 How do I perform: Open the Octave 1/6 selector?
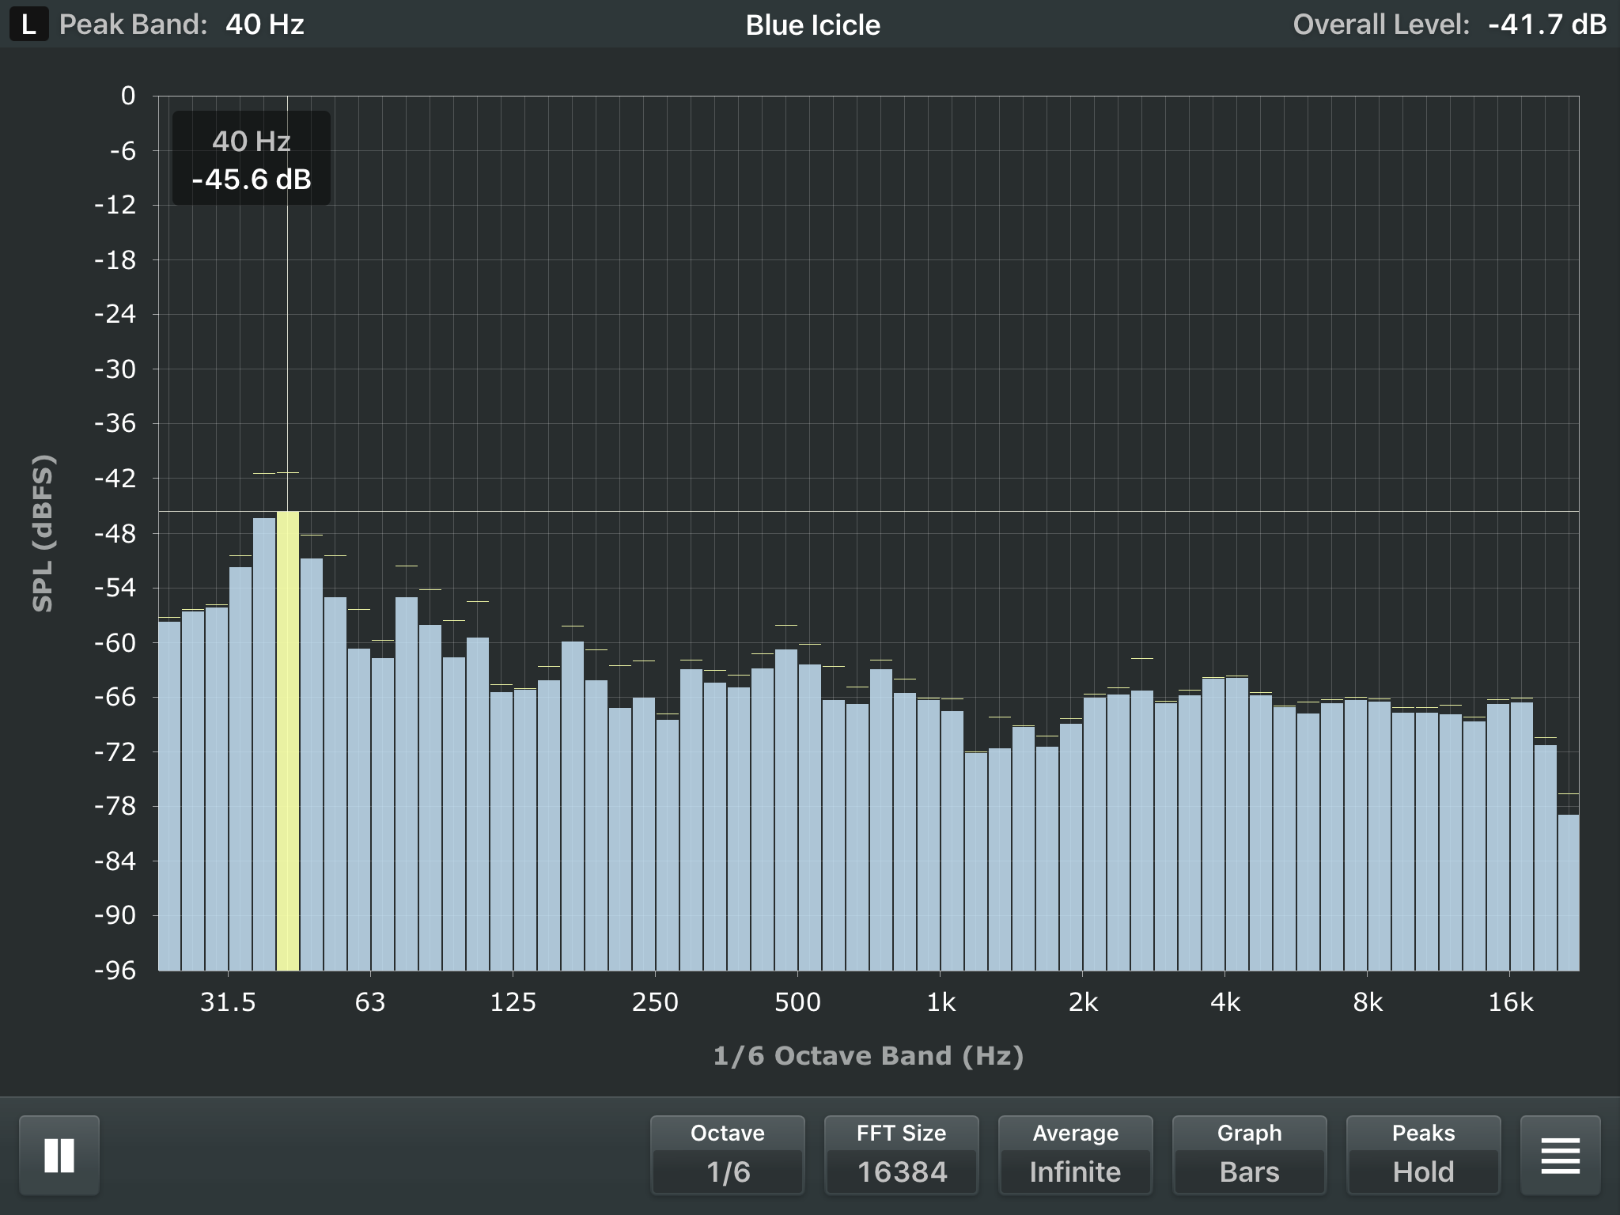(727, 1155)
